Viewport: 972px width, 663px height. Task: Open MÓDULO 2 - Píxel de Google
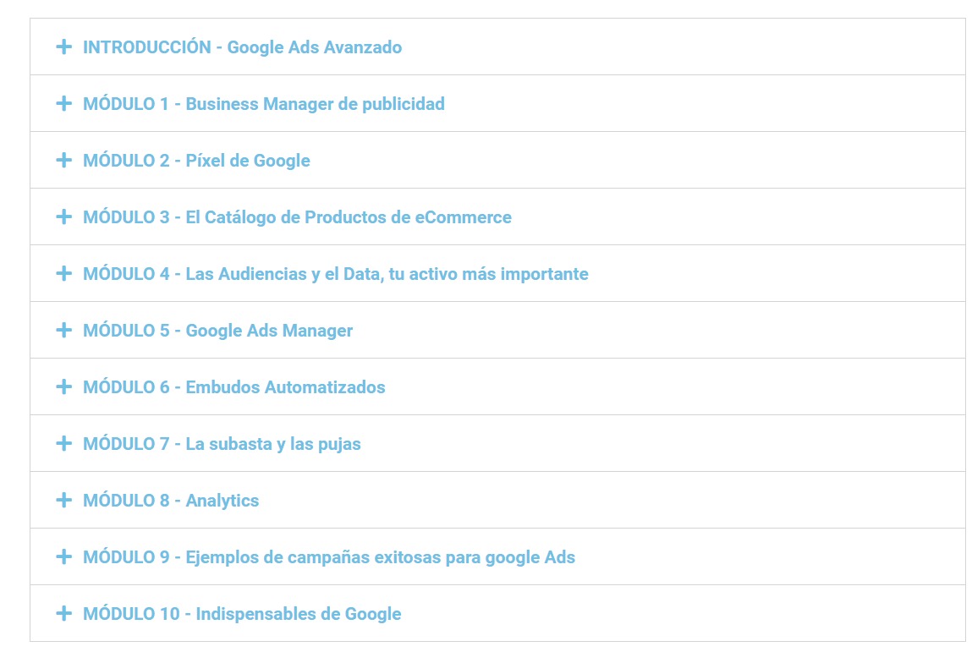click(196, 160)
